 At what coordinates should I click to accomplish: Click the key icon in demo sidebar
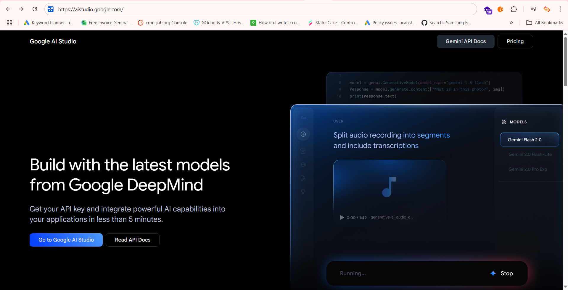(x=303, y=118)
